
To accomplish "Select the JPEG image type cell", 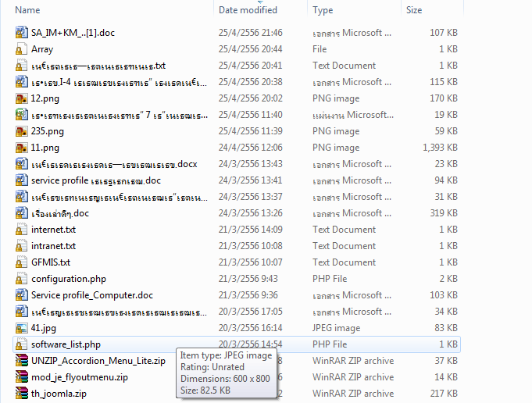I will (336, 328).
